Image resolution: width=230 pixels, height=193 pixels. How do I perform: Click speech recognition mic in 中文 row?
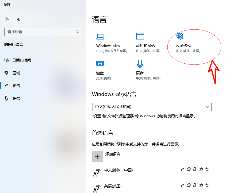tap(195, 169)
